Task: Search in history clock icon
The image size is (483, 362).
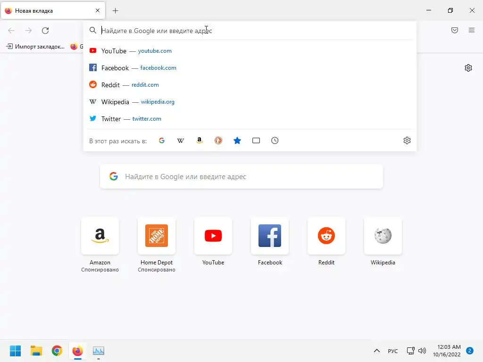Action: [x=275, y=140]
